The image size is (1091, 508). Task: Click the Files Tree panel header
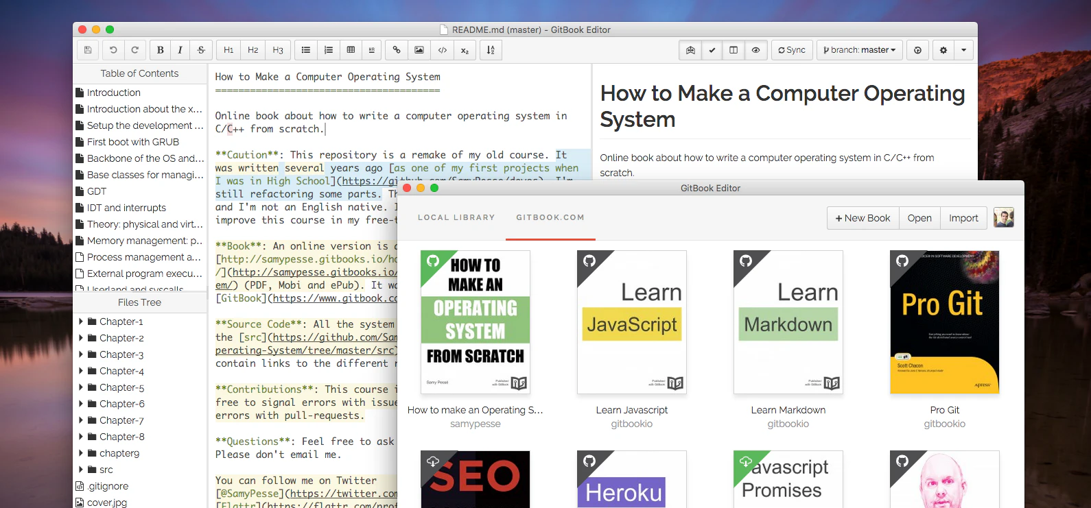pos(140,302)
